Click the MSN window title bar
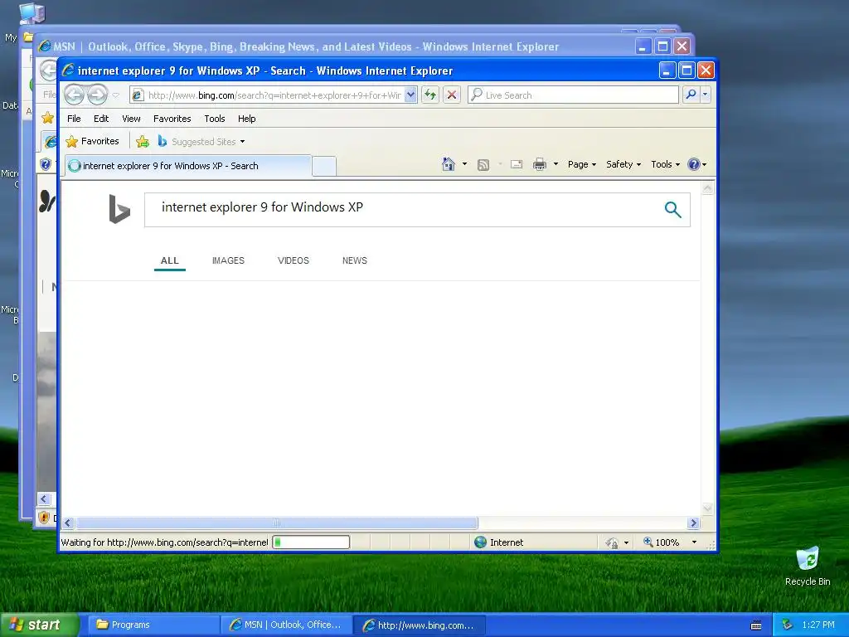This screenshot has height=637, width=849. [x=336, y=46]
